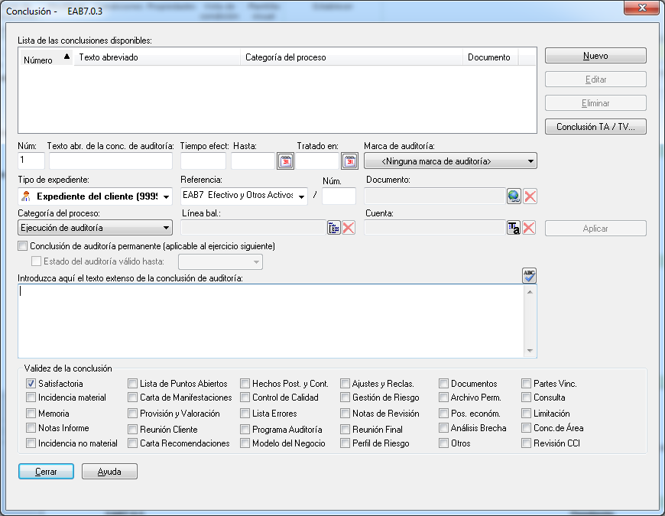This screenshot has width=665, height=516.
Task: Check Carta de Manifestaciones
Action: click(x=132, y=398)
